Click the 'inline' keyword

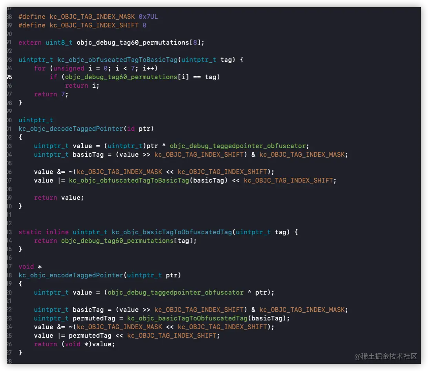[57, 232]
